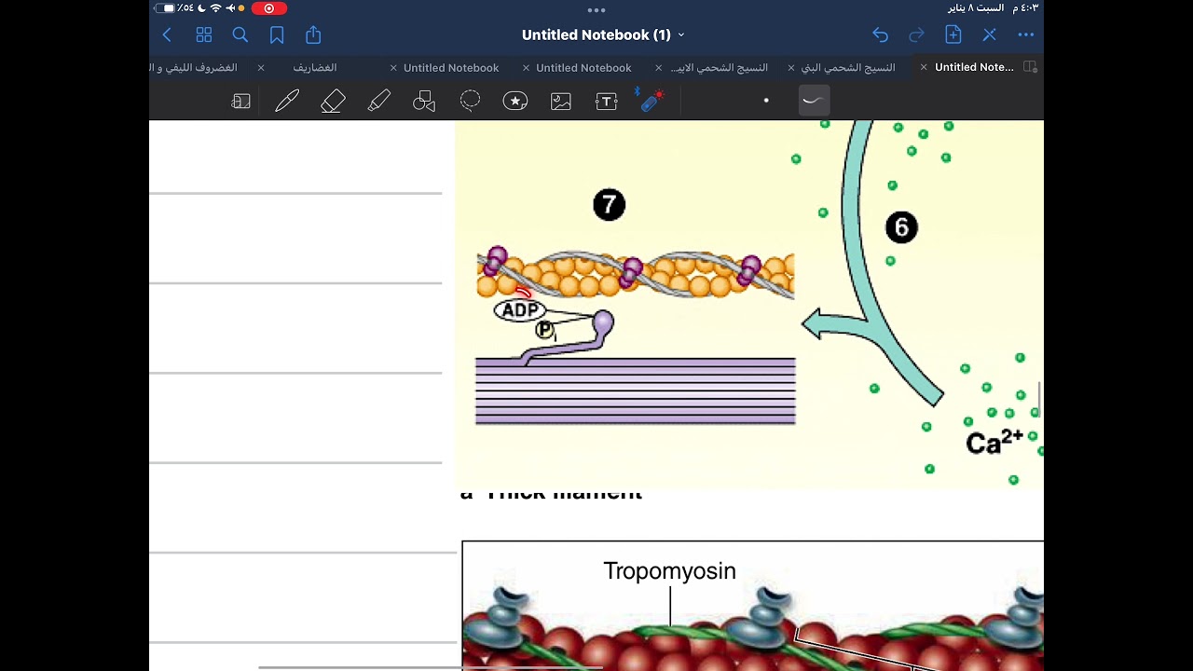
Task: Select the Shapes tool
Action: click(x=424, y=102)
